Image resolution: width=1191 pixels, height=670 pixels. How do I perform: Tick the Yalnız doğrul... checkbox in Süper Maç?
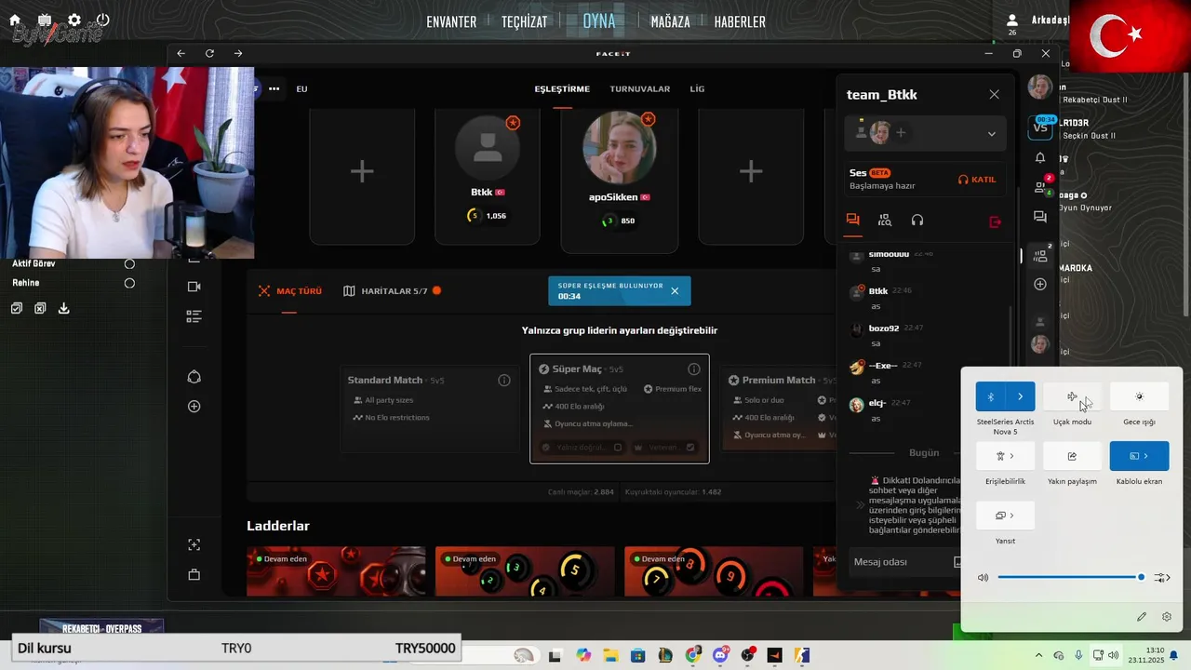[617, 448]
